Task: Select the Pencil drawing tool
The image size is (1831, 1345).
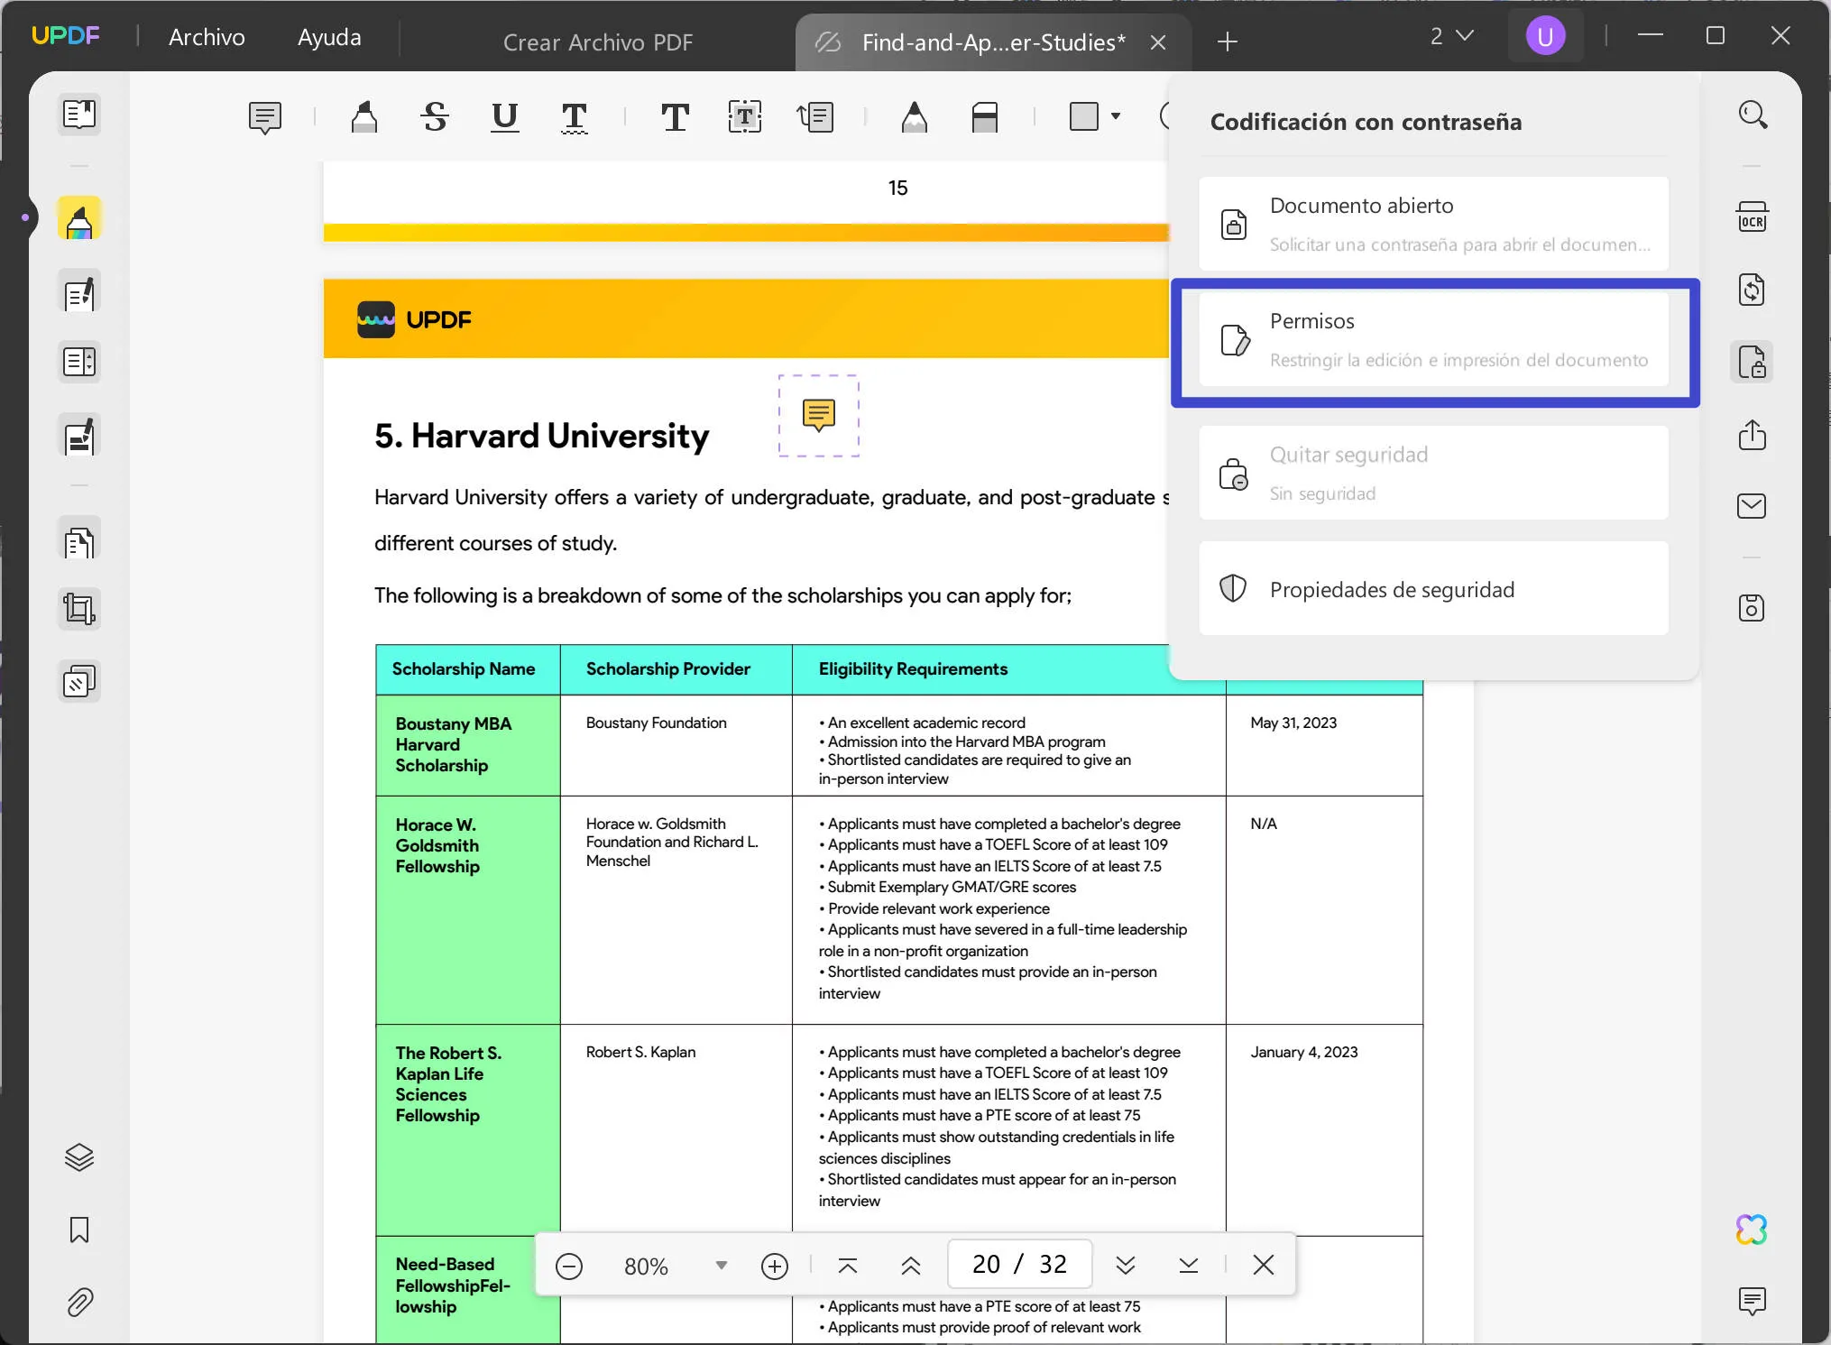Action: click(x=915, y=116)
